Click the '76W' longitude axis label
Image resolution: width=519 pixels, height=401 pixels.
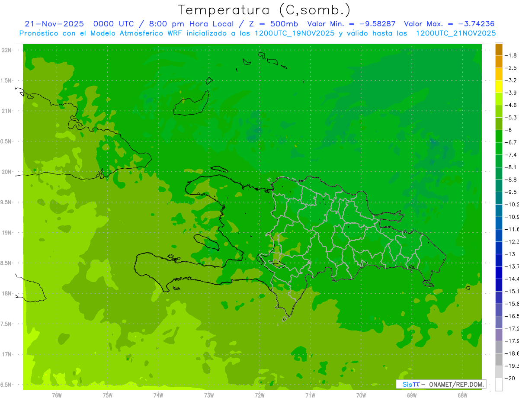pyautogui.click(x=57, y=395)
